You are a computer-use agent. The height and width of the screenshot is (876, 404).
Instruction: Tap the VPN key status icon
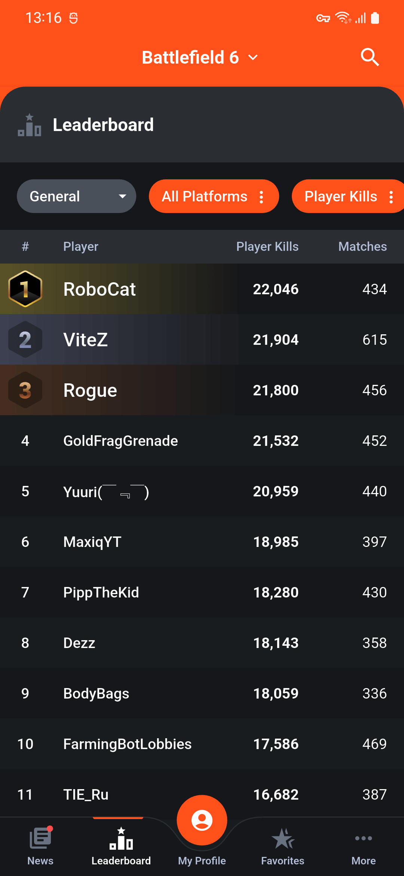[x=323, y=18]
